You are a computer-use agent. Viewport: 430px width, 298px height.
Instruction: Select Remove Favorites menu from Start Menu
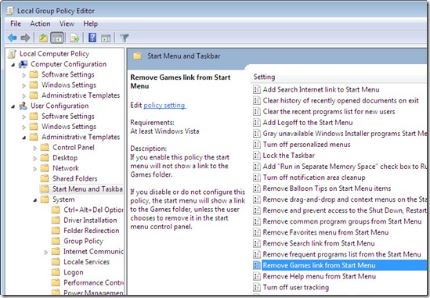(x=326, y=232)
